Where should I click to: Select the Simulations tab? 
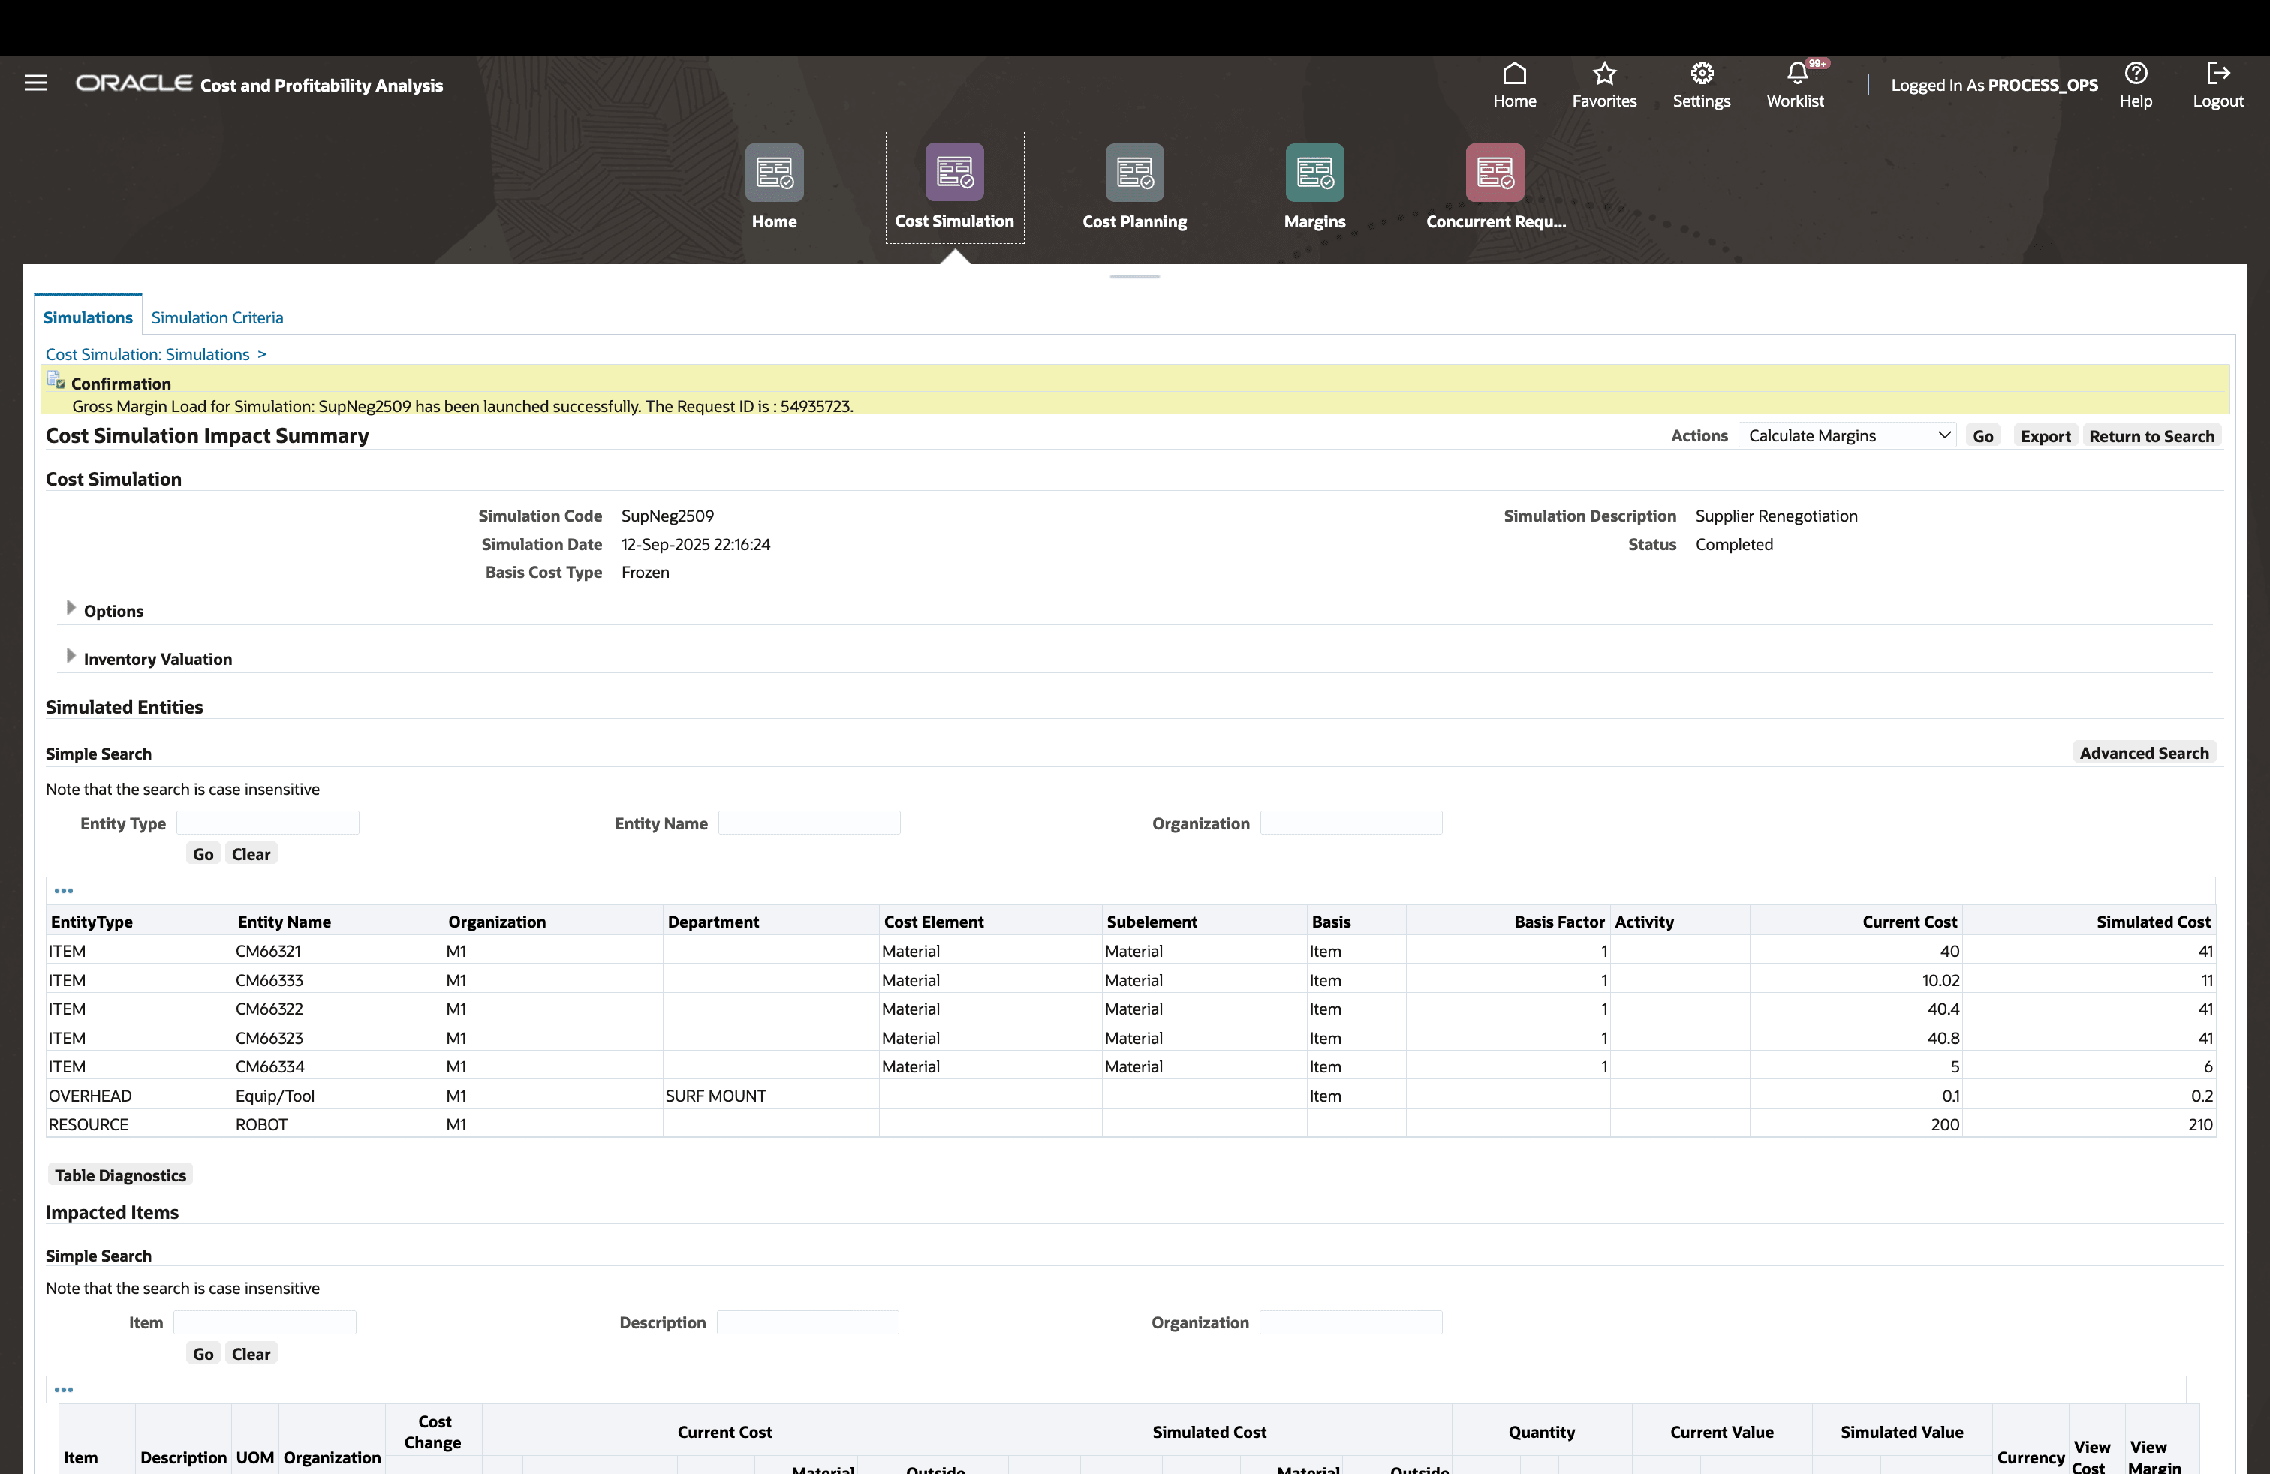point(88,317)
